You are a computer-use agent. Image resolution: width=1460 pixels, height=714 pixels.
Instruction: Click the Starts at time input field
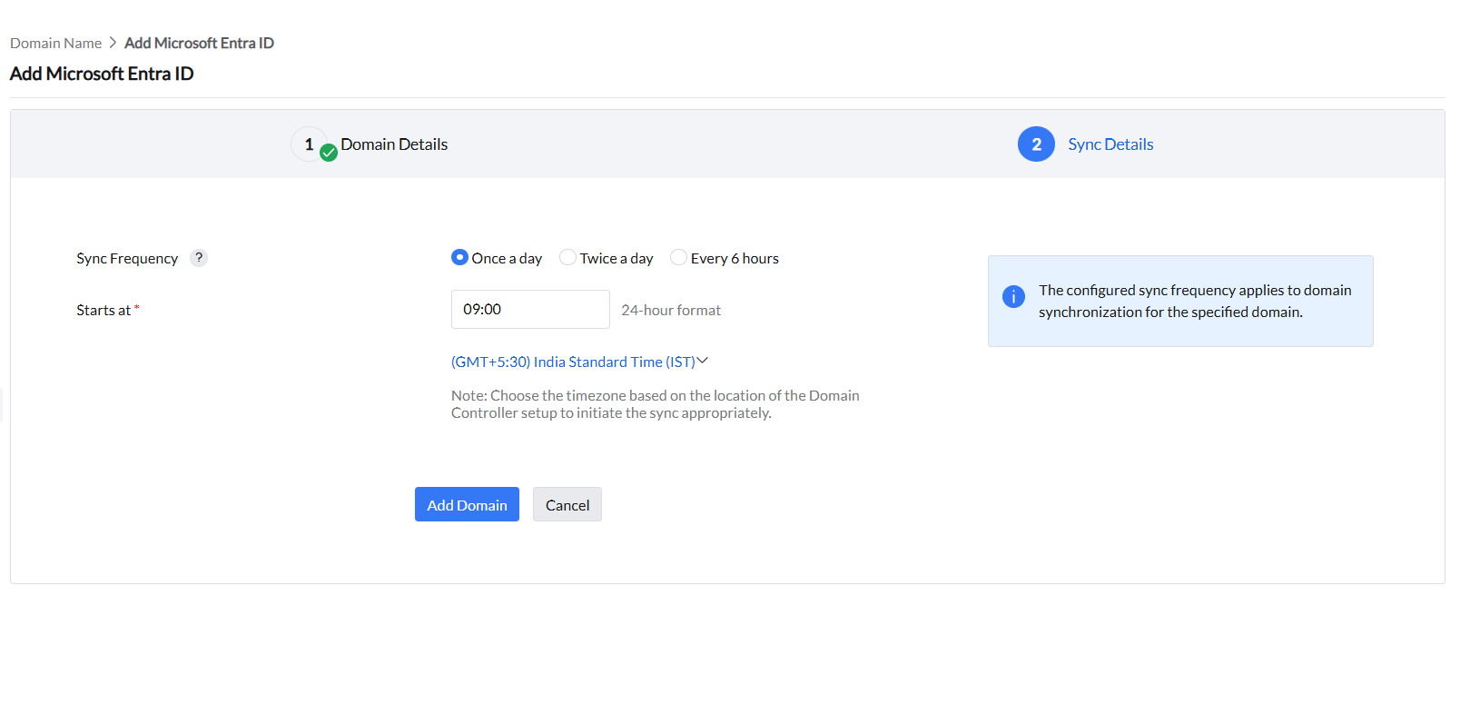coord(530,309)
